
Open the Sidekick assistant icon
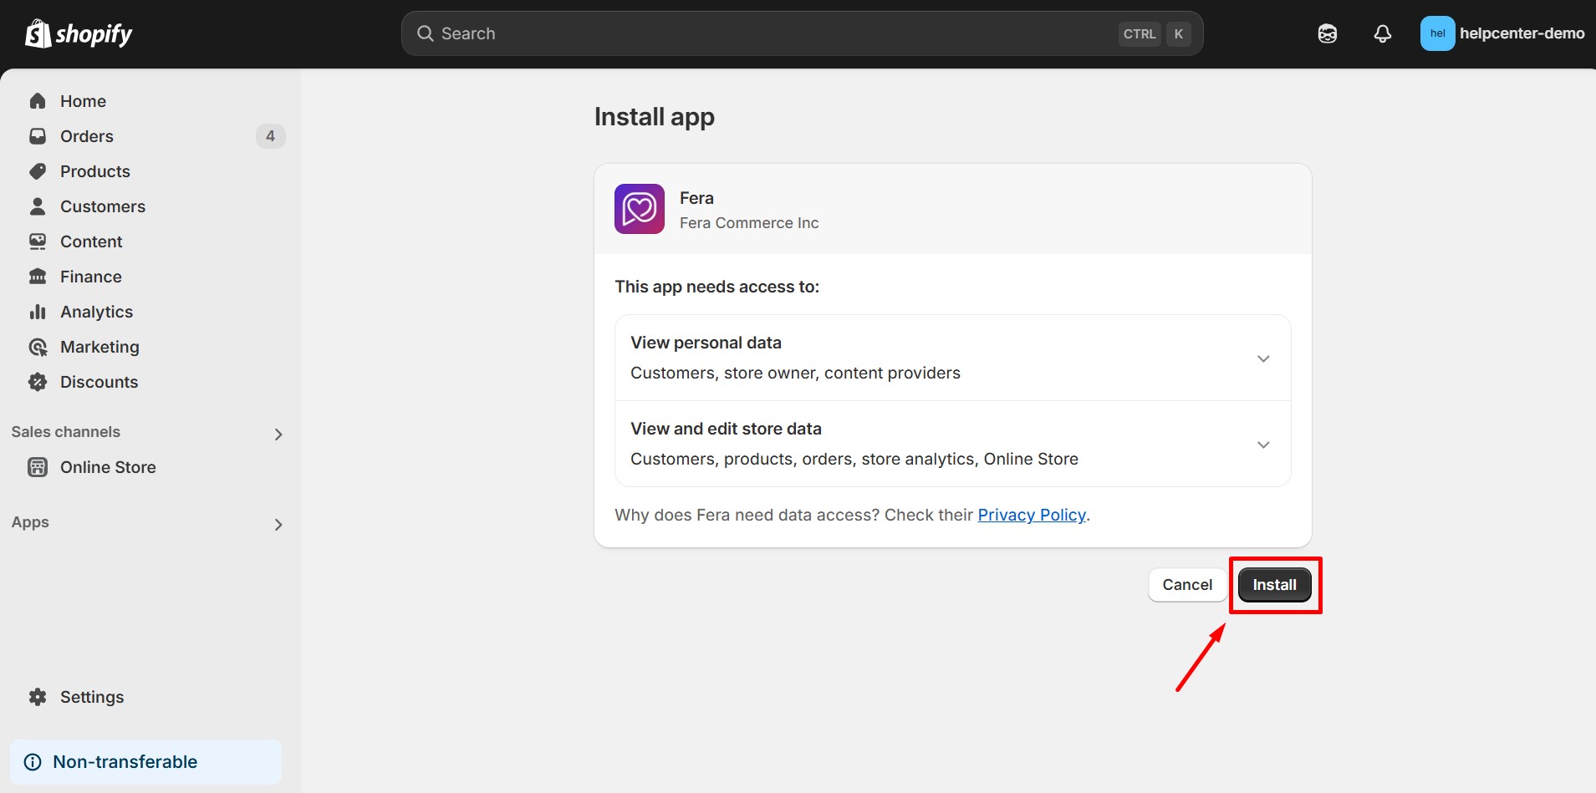tap(1327, 33)
